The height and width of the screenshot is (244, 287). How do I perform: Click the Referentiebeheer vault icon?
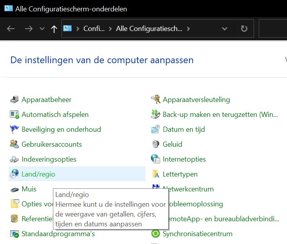pos(14,219)
